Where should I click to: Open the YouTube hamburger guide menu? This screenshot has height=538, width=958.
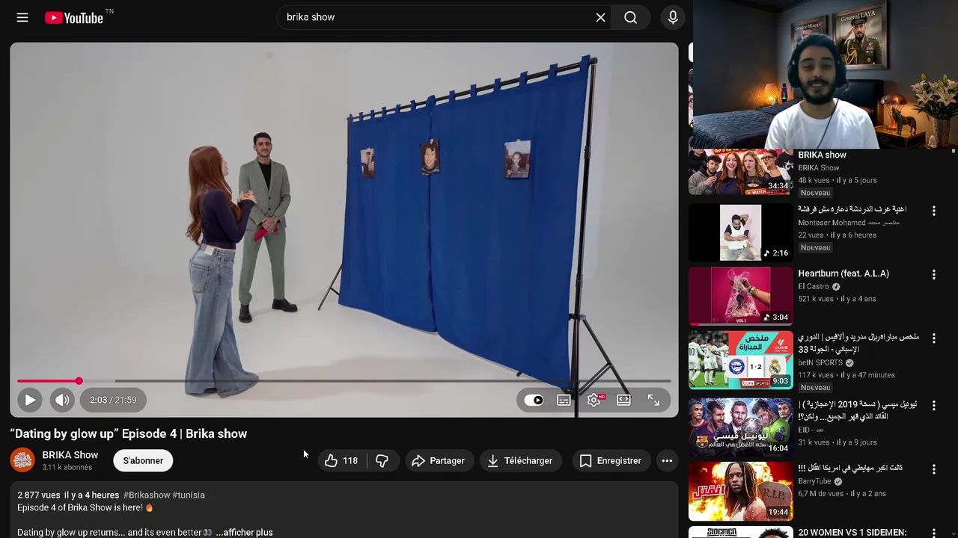[x=22, y=17]
